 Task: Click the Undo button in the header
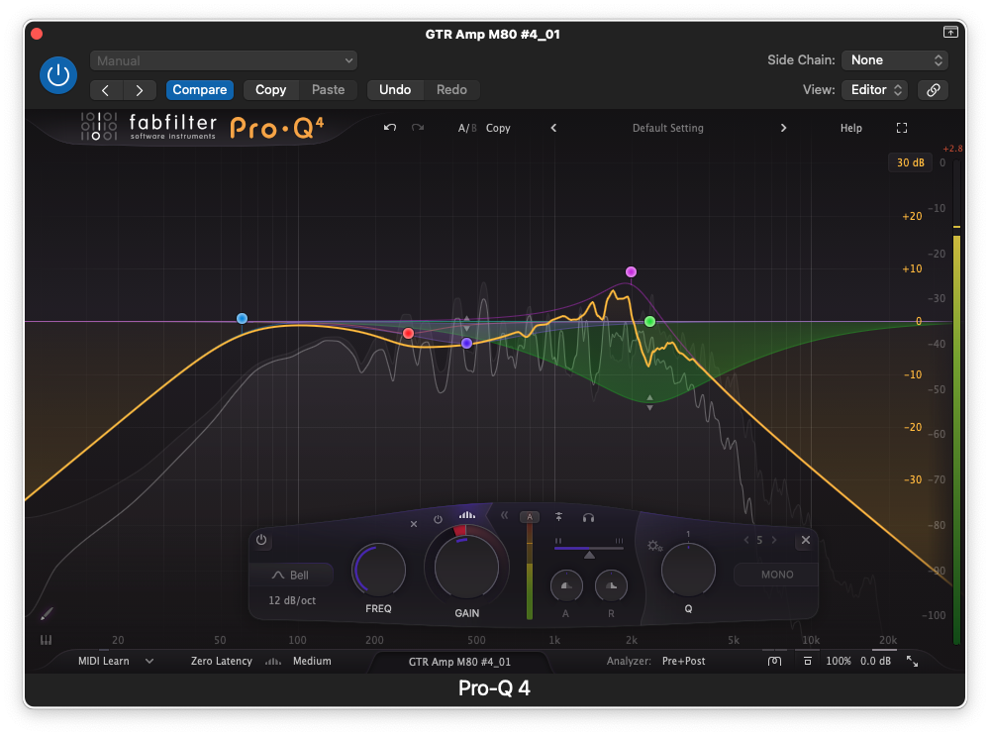[x=395, y=90]
